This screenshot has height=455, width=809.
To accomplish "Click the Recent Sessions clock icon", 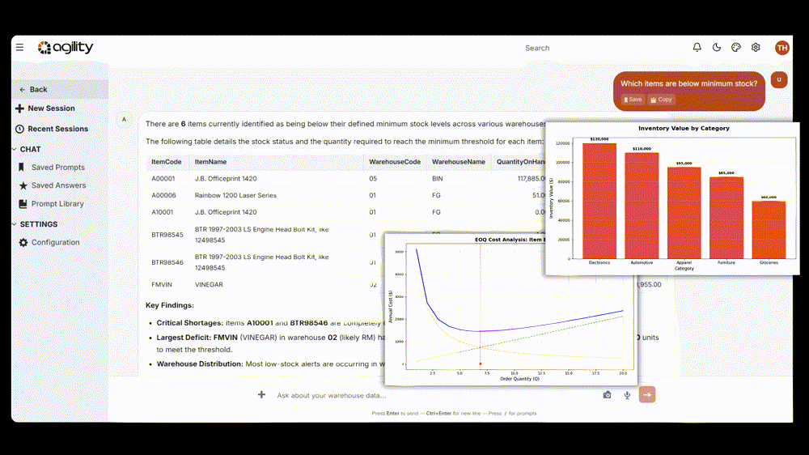I will click(x=19, y=129).
